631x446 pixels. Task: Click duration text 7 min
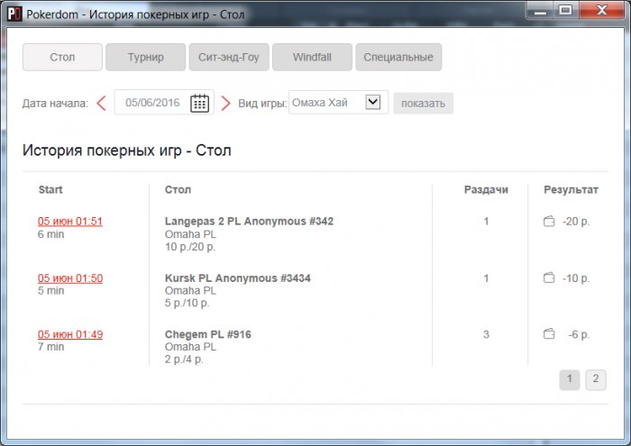pos(50,347)
